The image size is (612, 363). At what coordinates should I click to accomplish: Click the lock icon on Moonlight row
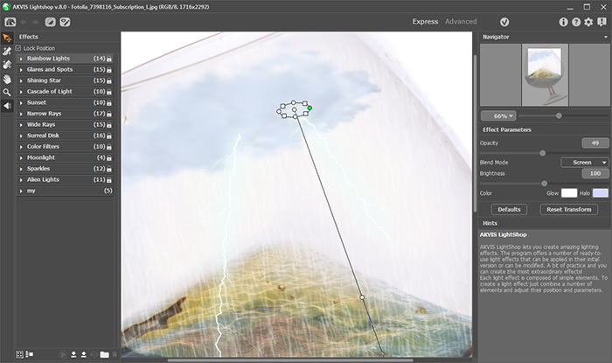coord(109,157)
